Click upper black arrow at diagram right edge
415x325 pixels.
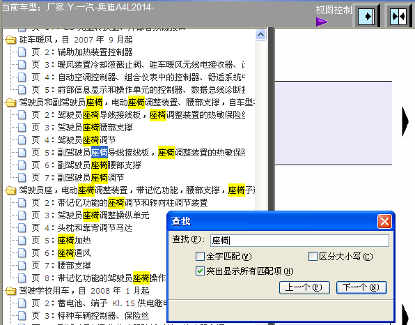coord(405,121)
